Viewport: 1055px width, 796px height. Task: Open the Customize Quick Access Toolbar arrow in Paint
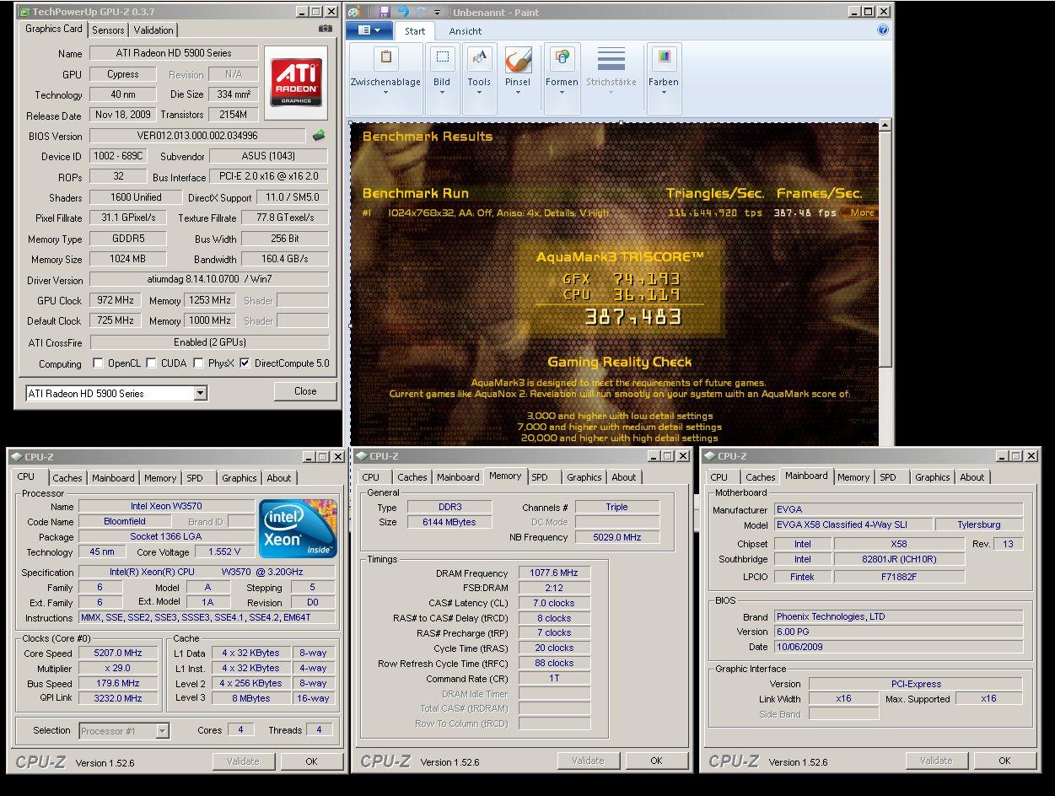(437, 13)
